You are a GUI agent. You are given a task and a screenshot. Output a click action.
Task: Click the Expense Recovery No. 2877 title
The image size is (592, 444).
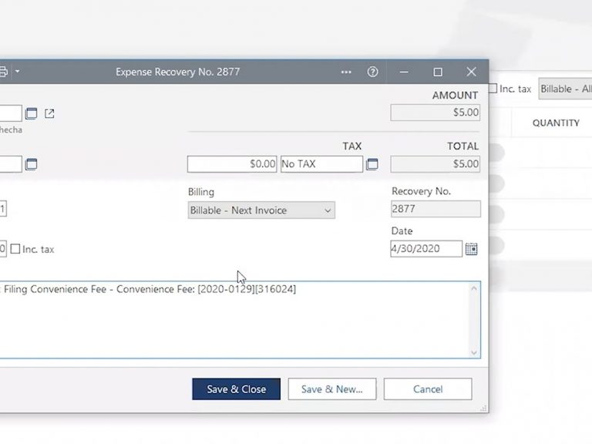[x=178, y=72]
